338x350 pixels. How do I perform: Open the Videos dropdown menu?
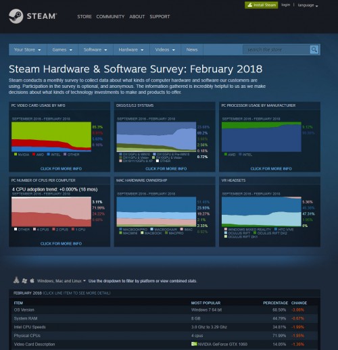(165, 50)
